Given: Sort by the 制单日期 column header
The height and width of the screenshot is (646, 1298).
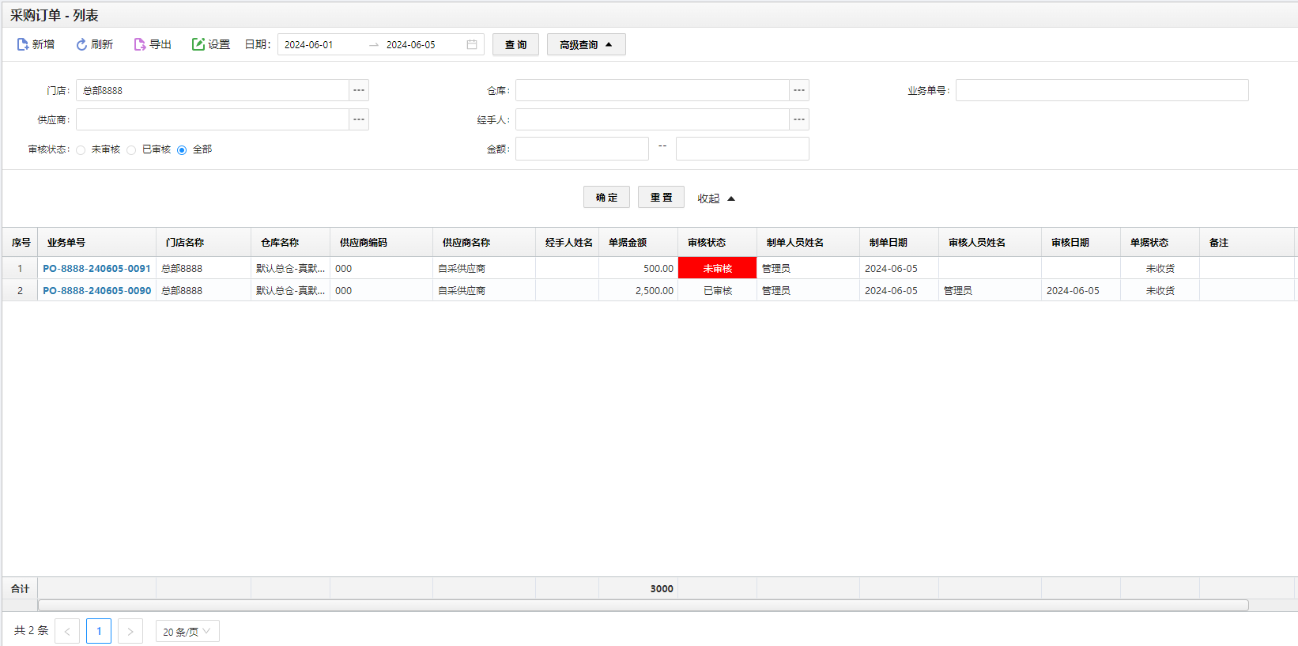Looking at the screenshot, I should pos(900,242).
